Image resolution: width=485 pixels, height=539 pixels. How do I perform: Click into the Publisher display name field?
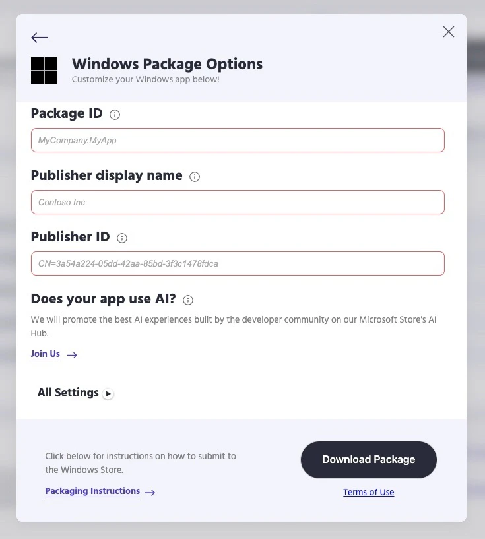coord(238,202)
